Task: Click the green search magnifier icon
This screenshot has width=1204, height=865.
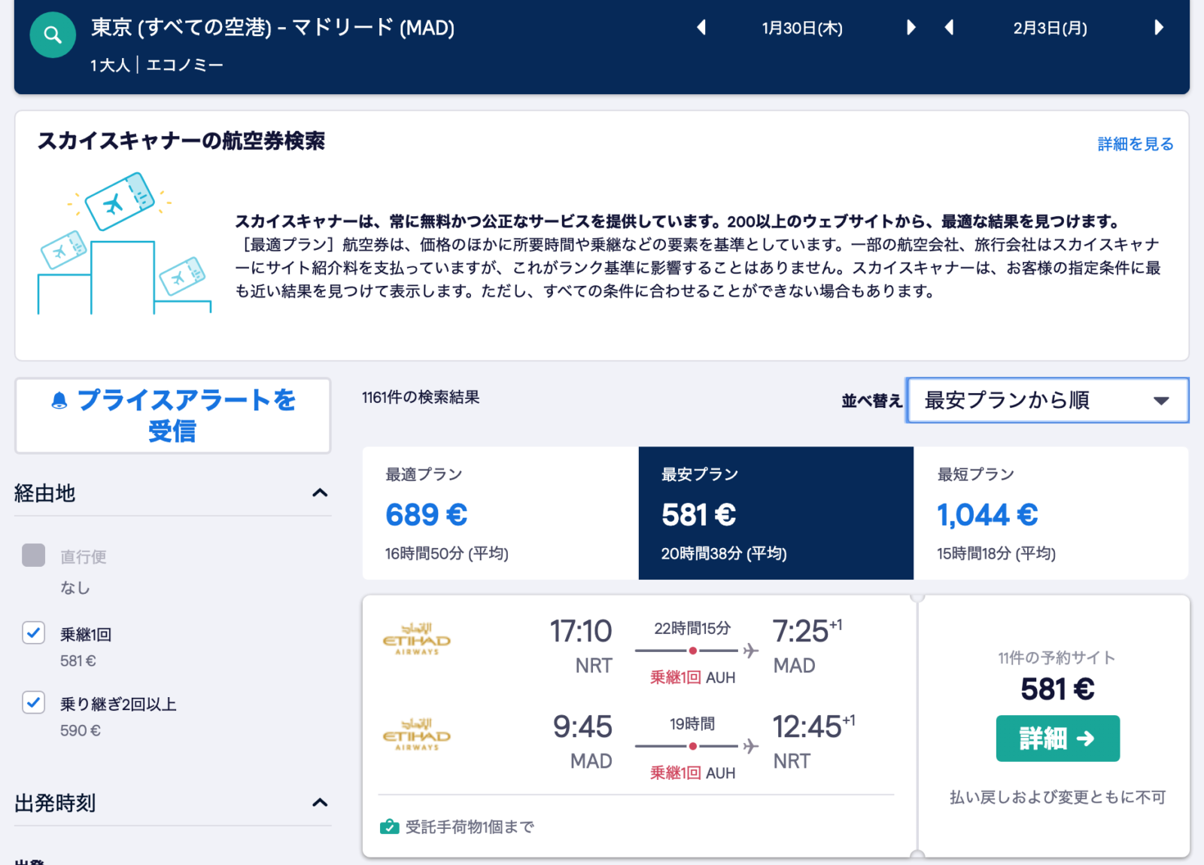Action: point(53,35)
